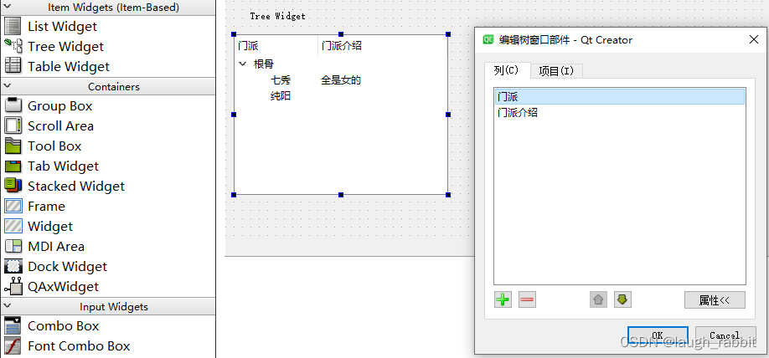Switch to the 项目(I) tab
This screenshot has height=358, width=769.
coord(556,71)
